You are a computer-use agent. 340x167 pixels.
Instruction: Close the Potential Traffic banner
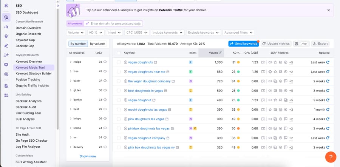click(329, 10)
